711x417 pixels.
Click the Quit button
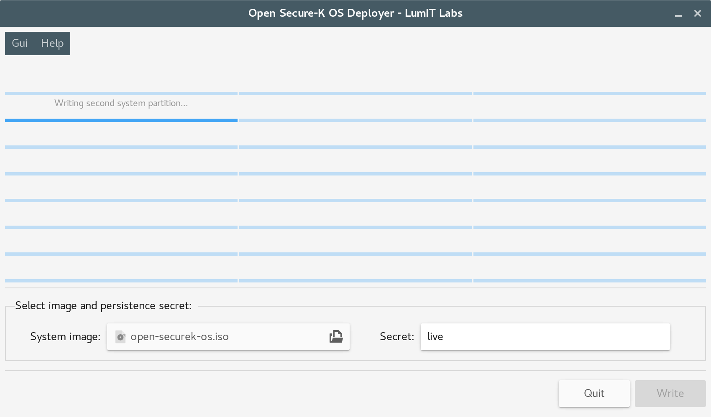point(594,393)
